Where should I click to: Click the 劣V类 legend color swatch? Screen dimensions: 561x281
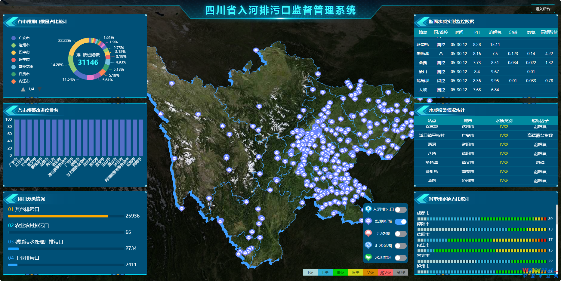pos(385,273)
